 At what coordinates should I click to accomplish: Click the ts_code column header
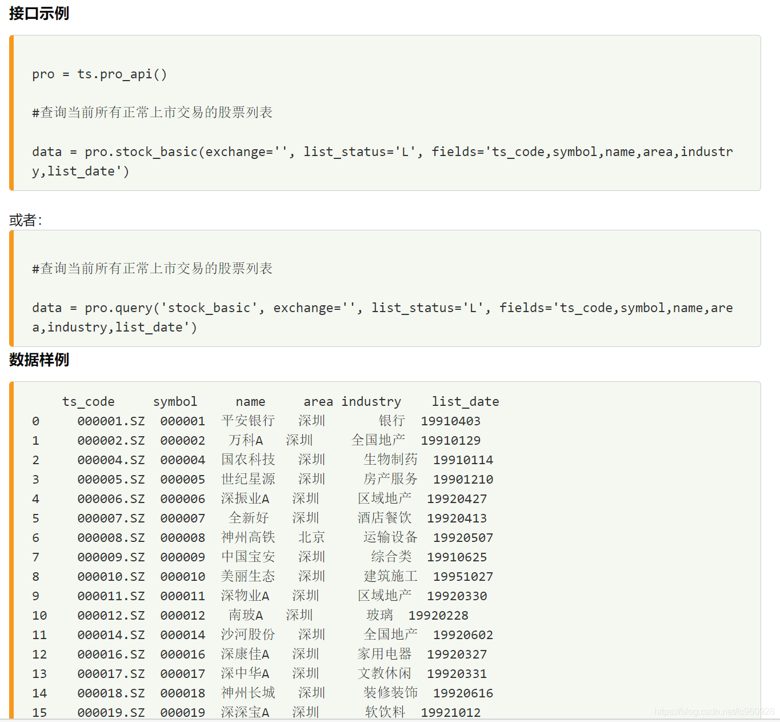coord(89,402)
